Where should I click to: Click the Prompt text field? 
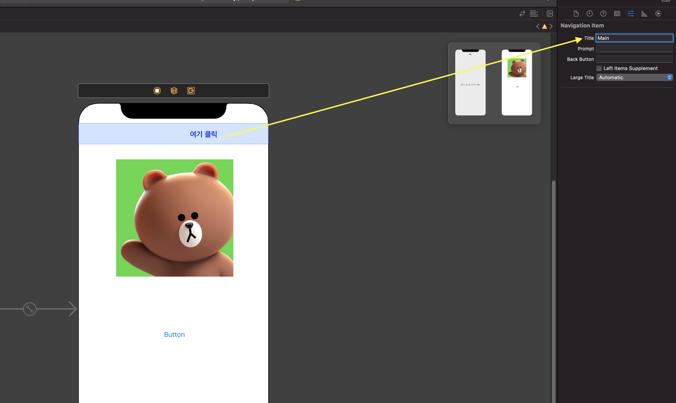(634, 49)
